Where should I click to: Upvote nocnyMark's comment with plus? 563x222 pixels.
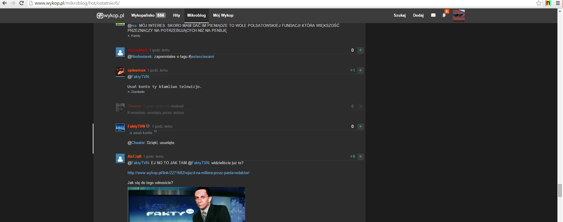click(x=360, y=50)
